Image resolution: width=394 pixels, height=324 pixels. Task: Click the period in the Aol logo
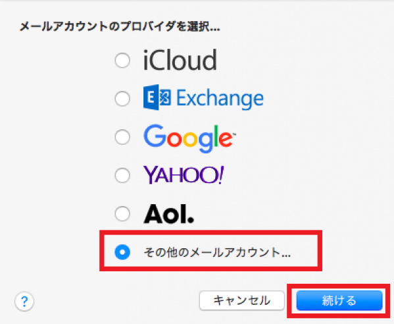pos(191,220)
